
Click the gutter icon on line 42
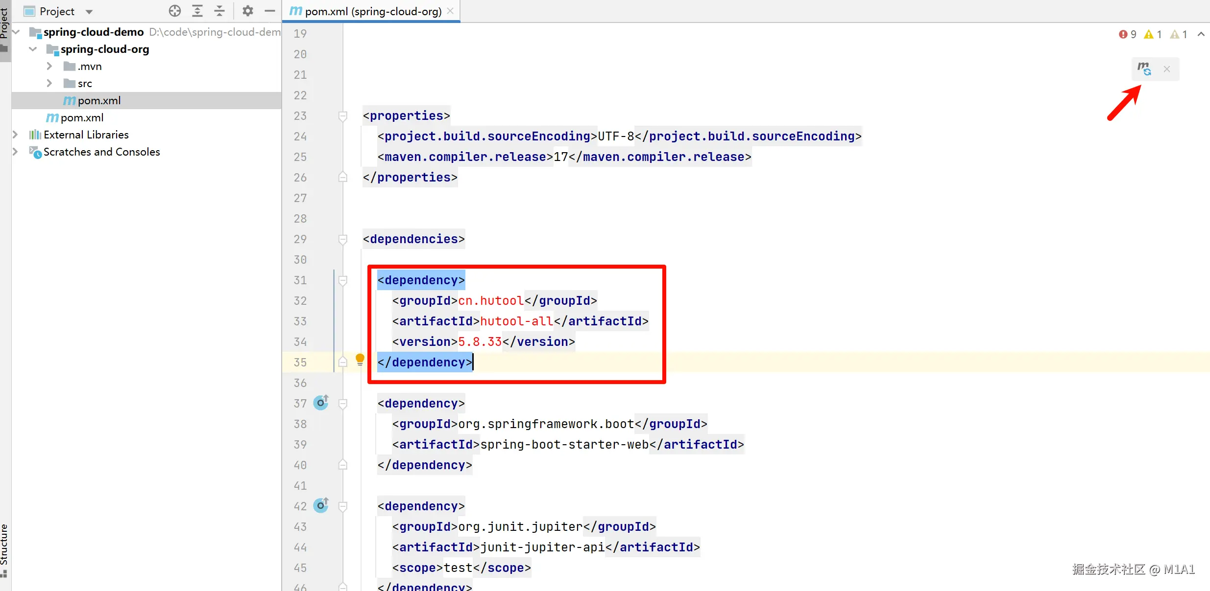point(321,505)
